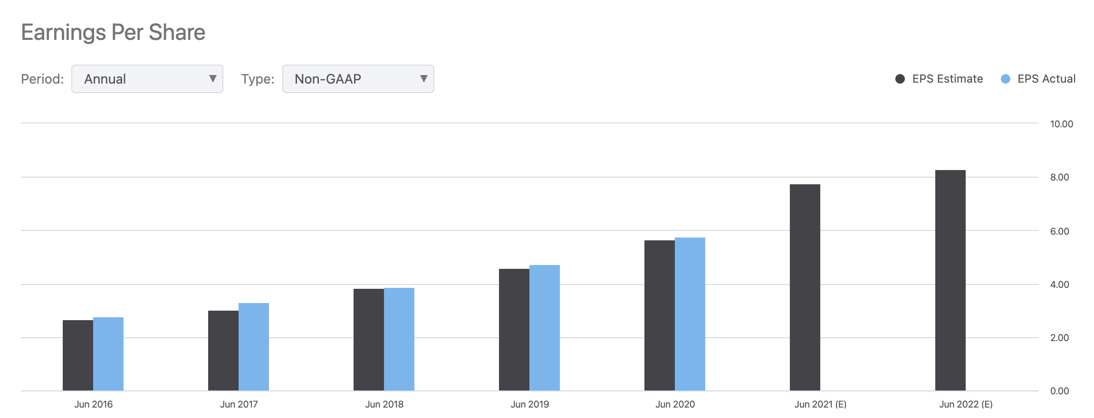Image resolution: width=1094 pixels, height=418 pixels.
Task: Click the 2.00 y-axis value
Action: coord(1060,338)
